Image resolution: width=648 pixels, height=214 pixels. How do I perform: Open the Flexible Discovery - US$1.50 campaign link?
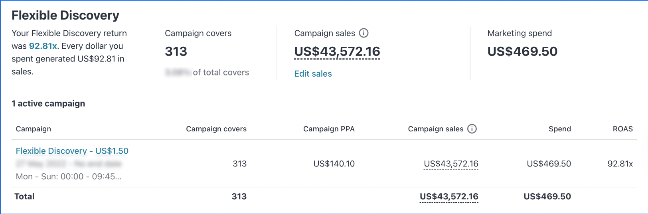[72, 151]
